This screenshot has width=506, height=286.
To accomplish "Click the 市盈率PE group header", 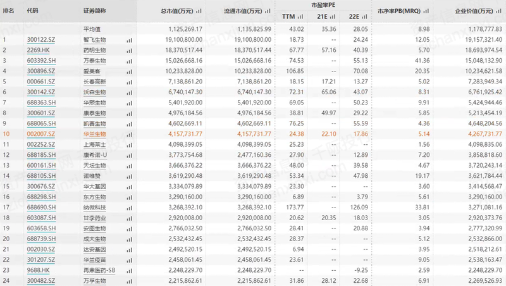I will click(323, 5).
